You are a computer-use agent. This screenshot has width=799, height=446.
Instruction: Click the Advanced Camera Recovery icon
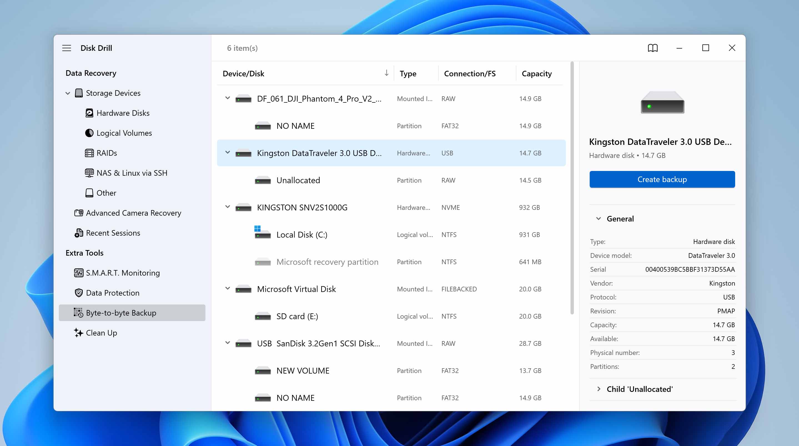tap(79, 213)
